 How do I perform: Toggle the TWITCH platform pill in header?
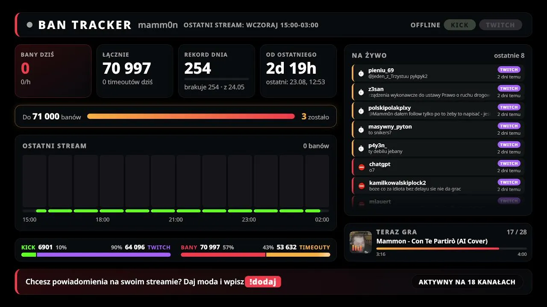click(x=500, y=25)
